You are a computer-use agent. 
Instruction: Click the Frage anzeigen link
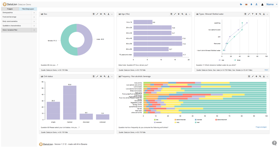coord(261,127)
